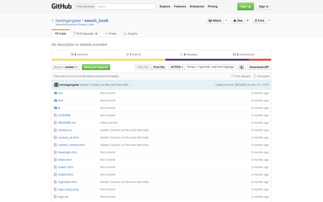Click the fork icon on Fork button

tap(256, 21)
